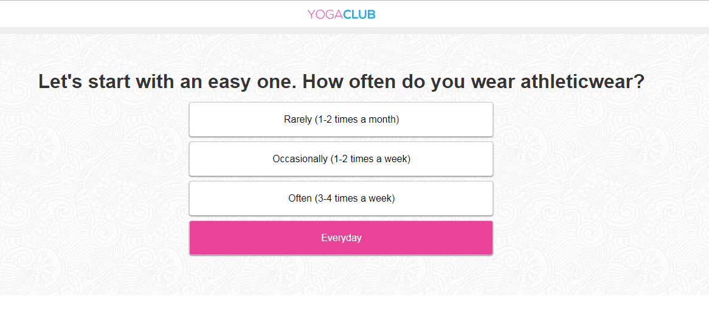Choose Occasionally (1-2 times a week)
Viewport: 709px width, 331px height.
pyautogui.click(x=341, y=159)
